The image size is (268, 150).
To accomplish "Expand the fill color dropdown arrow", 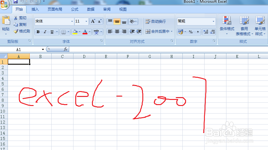I will point(80,32).
